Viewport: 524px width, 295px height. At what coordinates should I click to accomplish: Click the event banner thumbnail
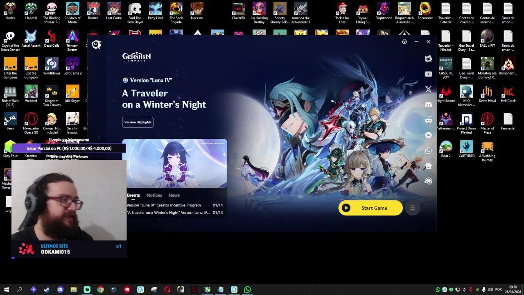(x=174, y=163)
